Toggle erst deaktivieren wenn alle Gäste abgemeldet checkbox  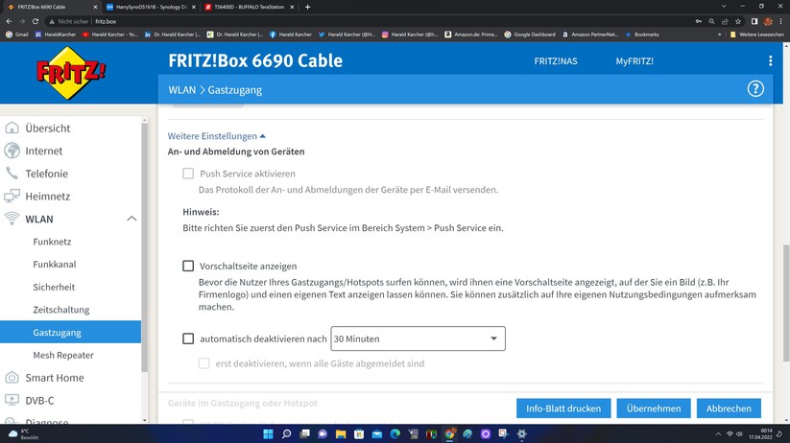point(204,363)
